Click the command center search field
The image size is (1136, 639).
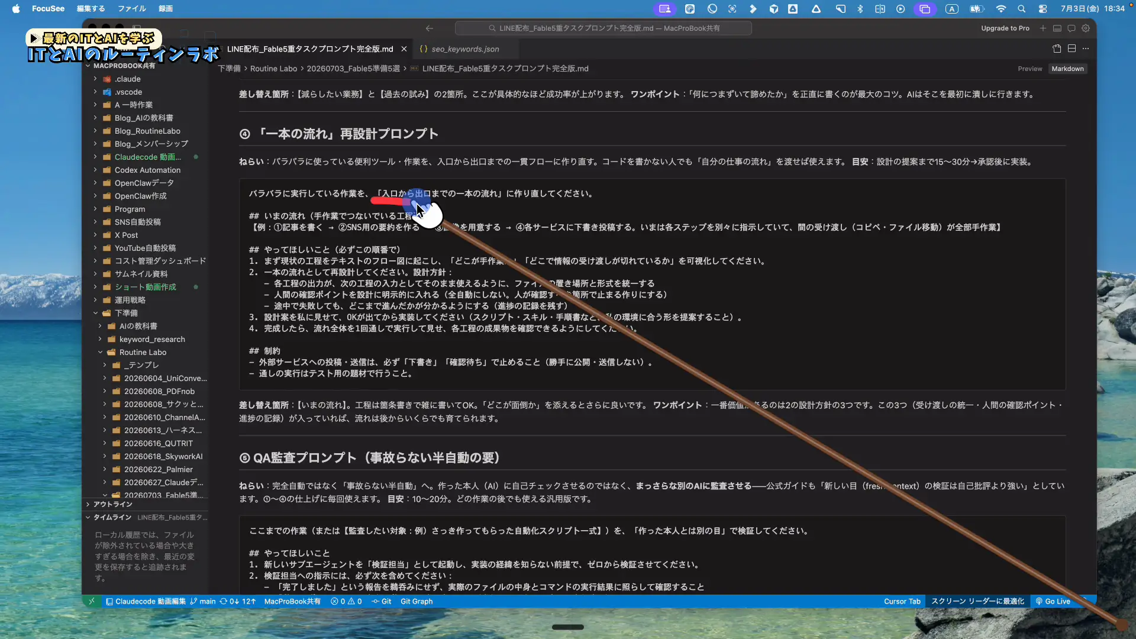[603, 28]
